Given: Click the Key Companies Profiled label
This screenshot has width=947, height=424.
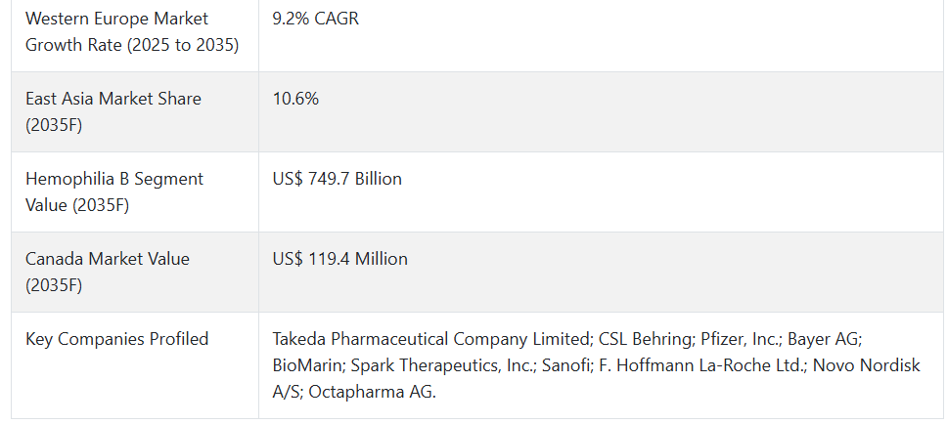Looking at the screenshot, I should [x=116, y=339].
